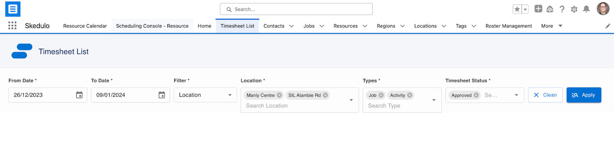Remove the Activity type pill
614x168 pixels.
click(410, 95)
